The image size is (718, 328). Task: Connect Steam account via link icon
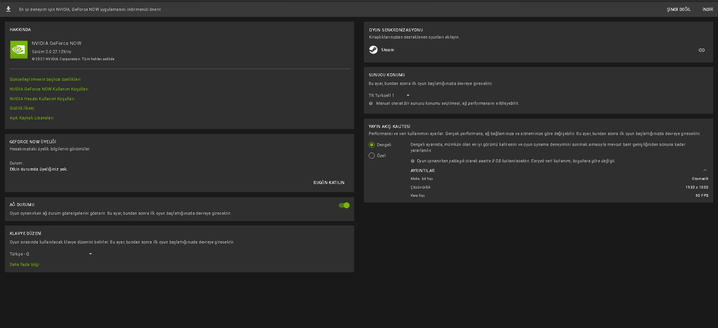click(x=702, y=50)
